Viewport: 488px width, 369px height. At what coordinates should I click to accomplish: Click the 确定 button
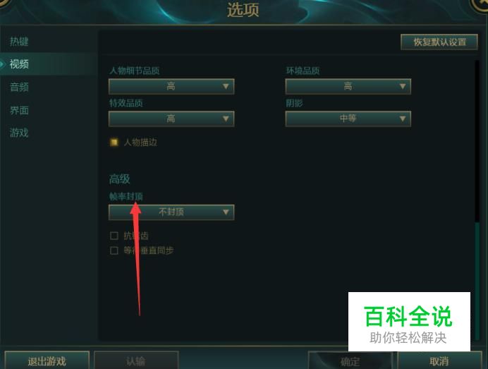pyautogui.click(x=350, y=361)
